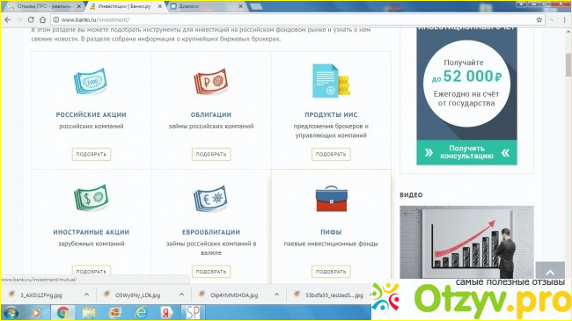Click the document with coins ИИС icon
Image resolution: width=572 pixels, height=321 pixels.
[x=331, y=81]
